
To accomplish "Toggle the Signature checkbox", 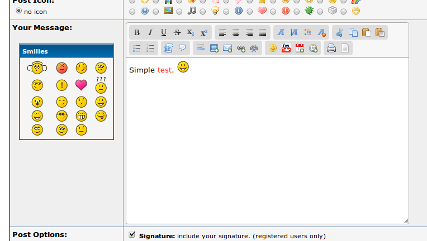I will (132, 235).
